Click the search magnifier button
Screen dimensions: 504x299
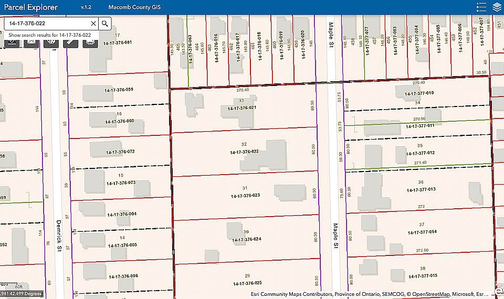[105, 24]
